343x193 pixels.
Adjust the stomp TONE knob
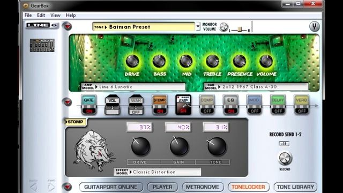[217, 146]
